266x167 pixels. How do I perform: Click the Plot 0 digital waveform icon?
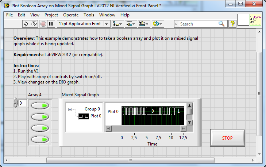point(84,116)
